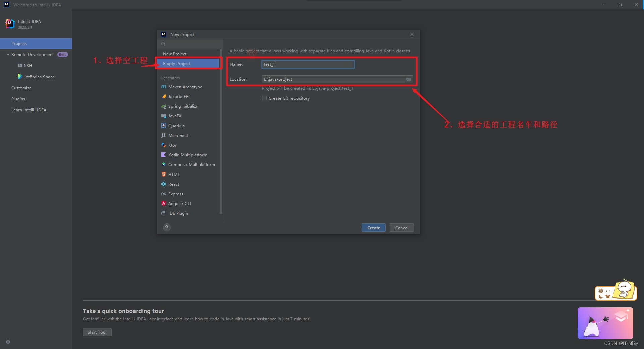Open settings gear in welcome screen corner

coord(8,342)
